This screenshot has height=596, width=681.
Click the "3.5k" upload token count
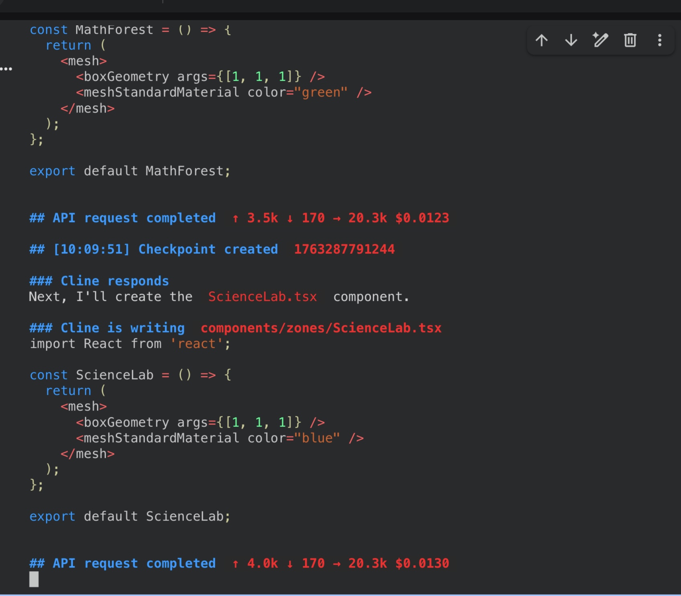(x=262, y=218)
